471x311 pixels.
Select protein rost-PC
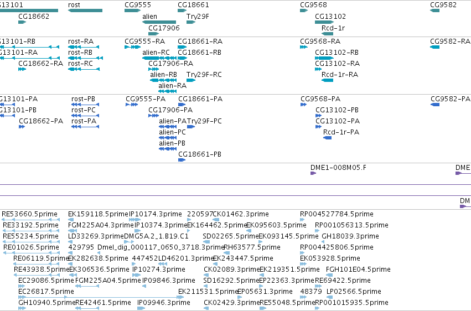click(x=84, y=110)
